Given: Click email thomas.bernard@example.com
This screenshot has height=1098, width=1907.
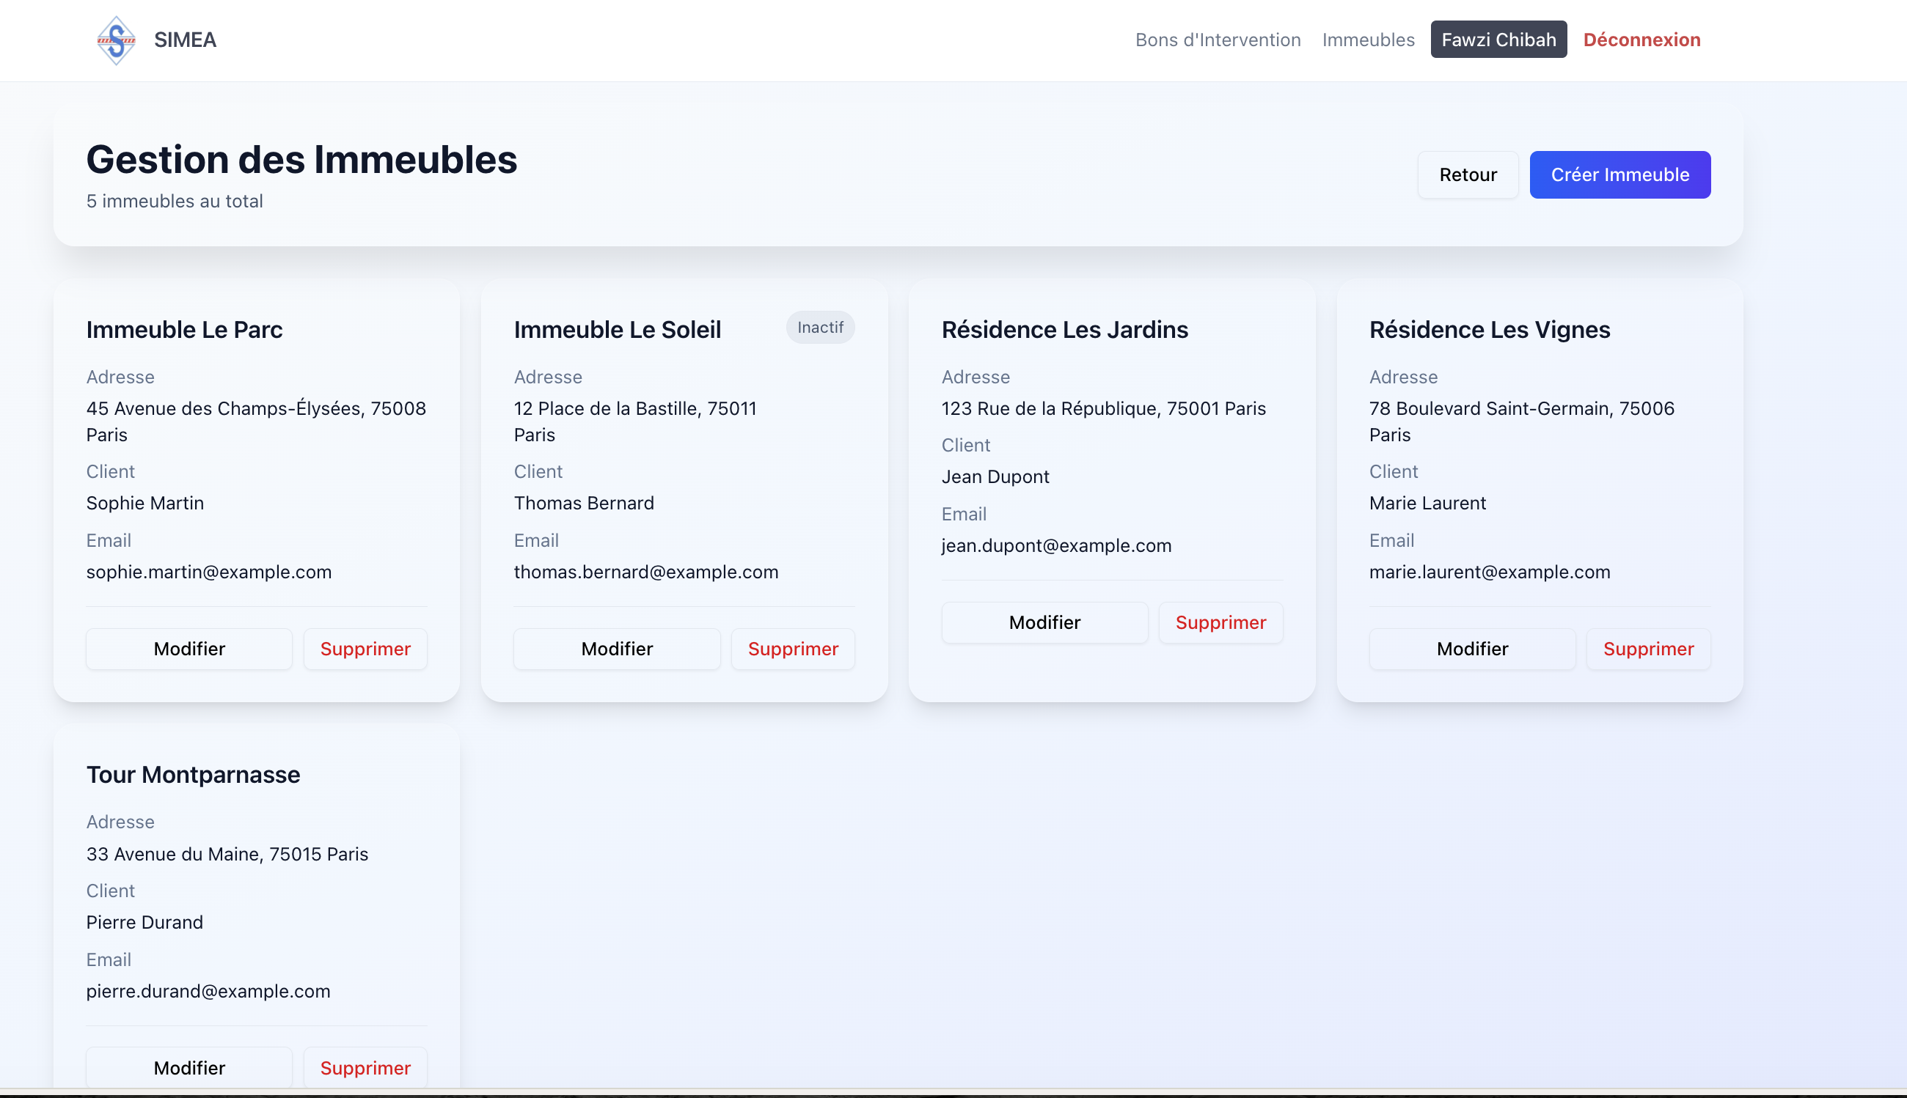Looking at the screenshot, I should pyautogui.click(x=646, y=572).
